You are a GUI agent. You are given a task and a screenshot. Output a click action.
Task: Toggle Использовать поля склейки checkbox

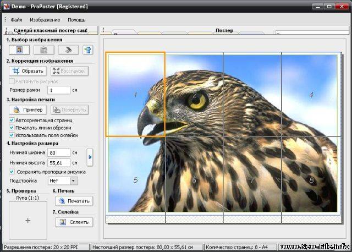(12, 135)
